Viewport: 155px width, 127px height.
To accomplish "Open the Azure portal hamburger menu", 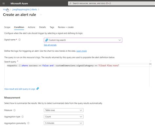I will click(x=4, y=4).
